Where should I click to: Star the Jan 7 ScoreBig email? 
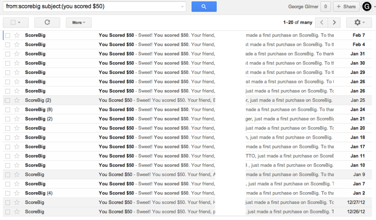tap(17, 184)
